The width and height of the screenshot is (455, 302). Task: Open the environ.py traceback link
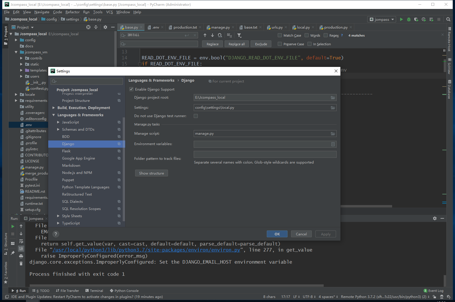146,250
